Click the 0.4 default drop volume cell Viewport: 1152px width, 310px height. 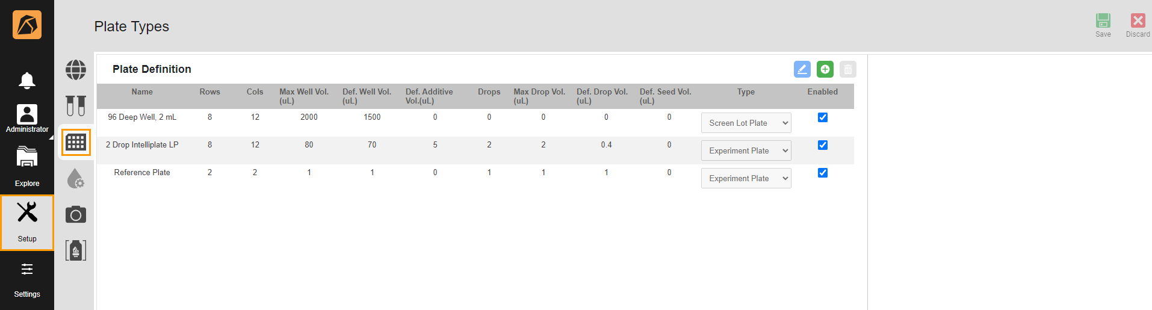coord(606,144)
